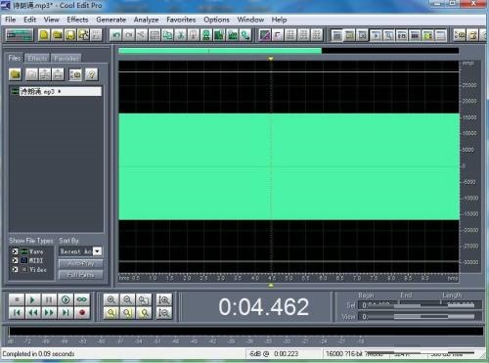The image size is (489, 363).
Task: Click the spectral view toggle toolbar icon
Action: [x=264, y=35]
